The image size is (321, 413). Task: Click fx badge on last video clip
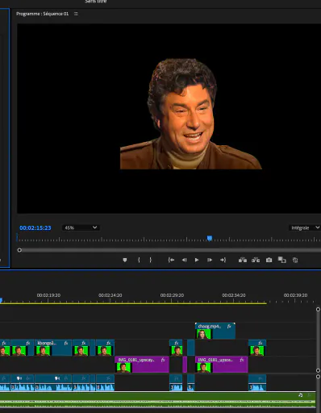click(261, 343)
